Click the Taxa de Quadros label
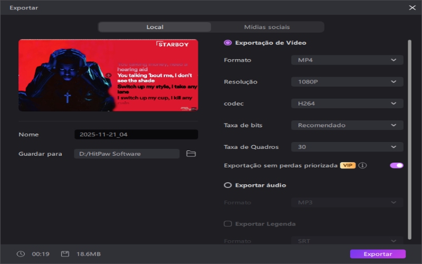Image resolution: width=422 pixels, height=264 pixels. [x=251, y=147]
